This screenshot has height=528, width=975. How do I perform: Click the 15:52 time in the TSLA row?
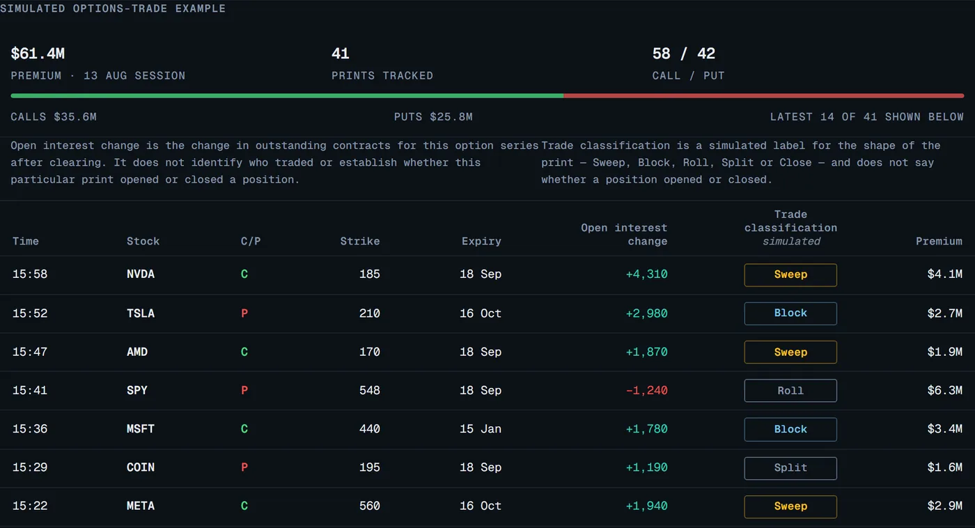[30, 313]
